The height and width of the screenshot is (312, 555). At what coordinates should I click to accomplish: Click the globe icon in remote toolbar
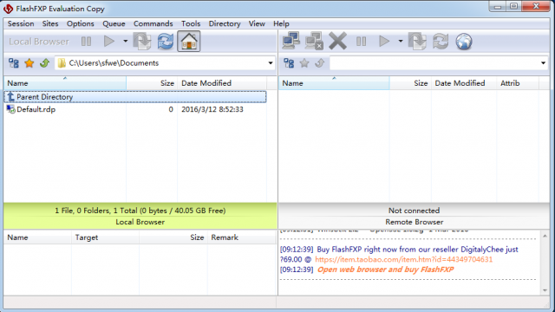[x=464, y=42]
